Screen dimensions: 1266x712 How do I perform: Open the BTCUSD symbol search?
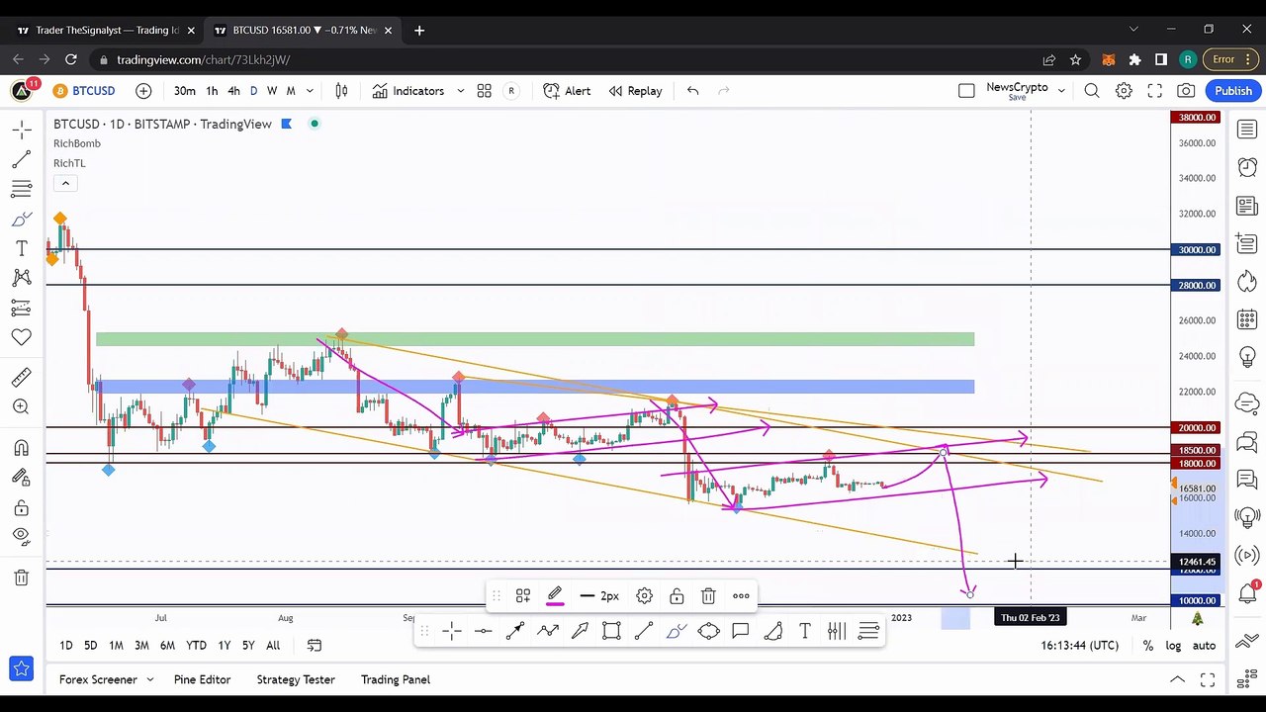pos(84,91)
